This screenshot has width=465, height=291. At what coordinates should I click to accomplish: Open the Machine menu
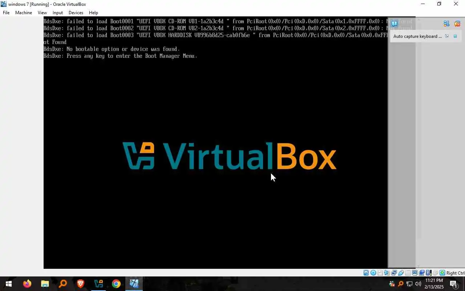24,13
